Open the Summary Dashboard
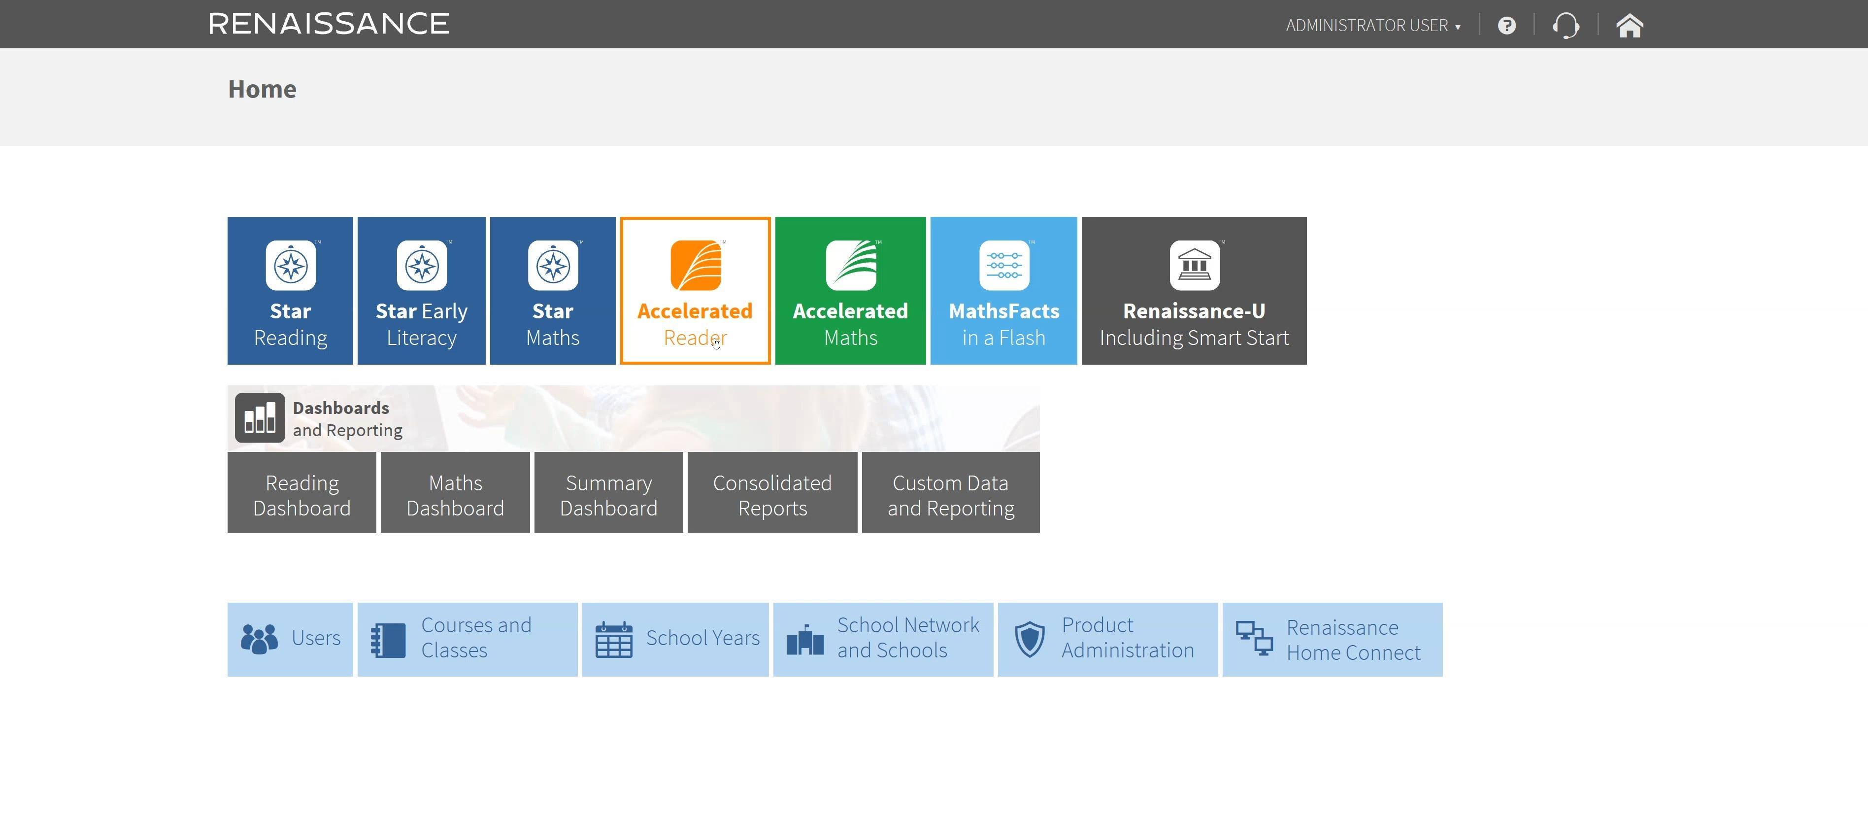Image resolution: width=1868 pixels, height=822 pixels. (609, 493)
